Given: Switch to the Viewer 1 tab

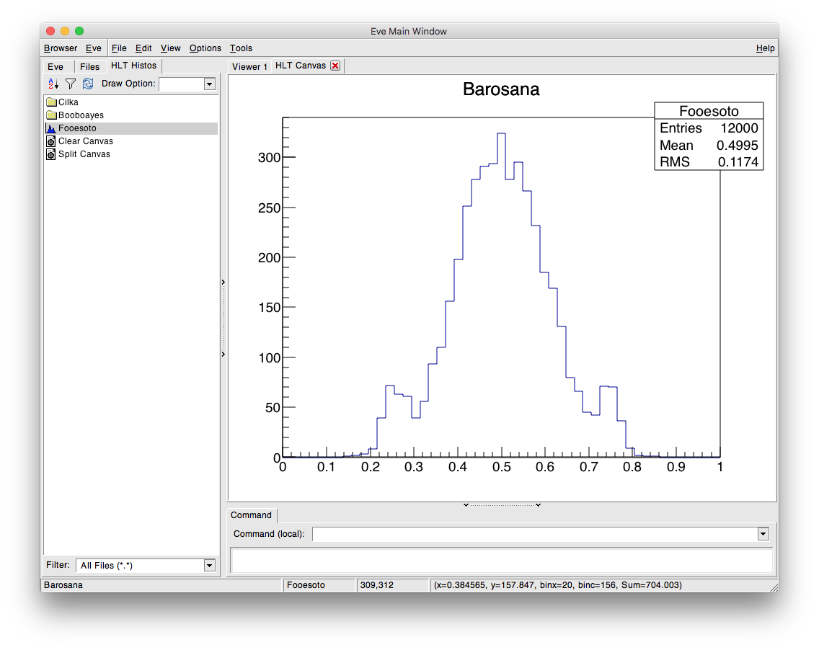Looking at the screenshot, I should click(x=249, y=66).
